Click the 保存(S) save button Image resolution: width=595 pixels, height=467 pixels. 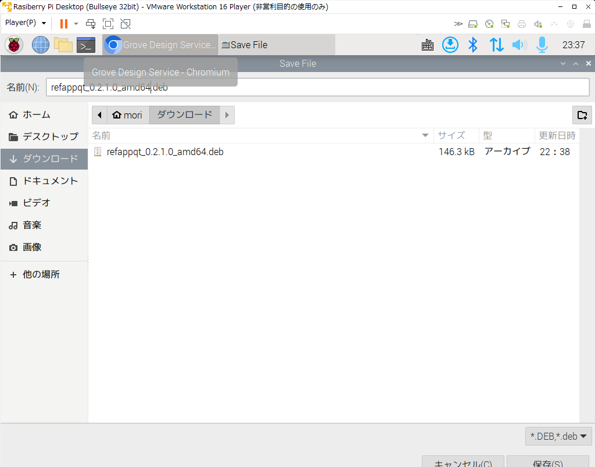tap(547, 462)
